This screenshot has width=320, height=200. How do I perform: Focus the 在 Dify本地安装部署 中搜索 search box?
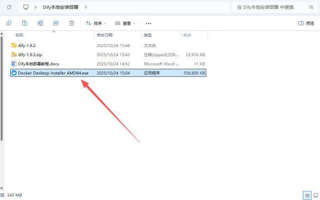(276, 7)
